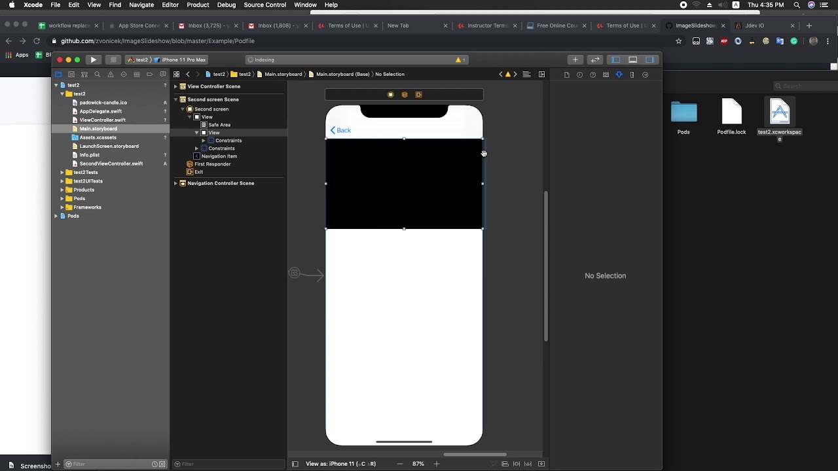The height and width of the screenshot is (471, 838).
Task: Show the Size inspector
Action: 632,75
